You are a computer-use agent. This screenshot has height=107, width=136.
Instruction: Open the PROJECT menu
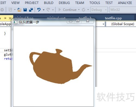pos(32,3)
